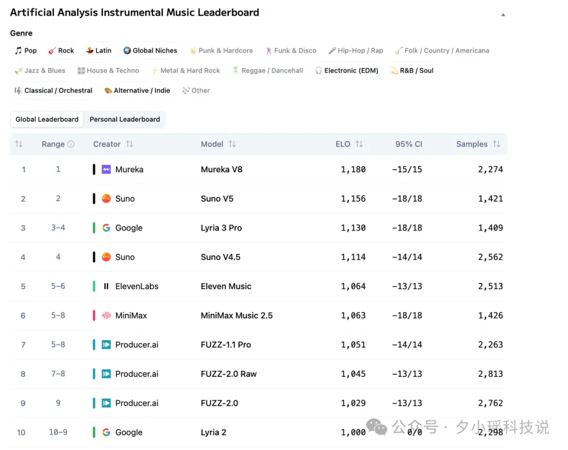Click the ELO value 1,180

tap(353, 169)
